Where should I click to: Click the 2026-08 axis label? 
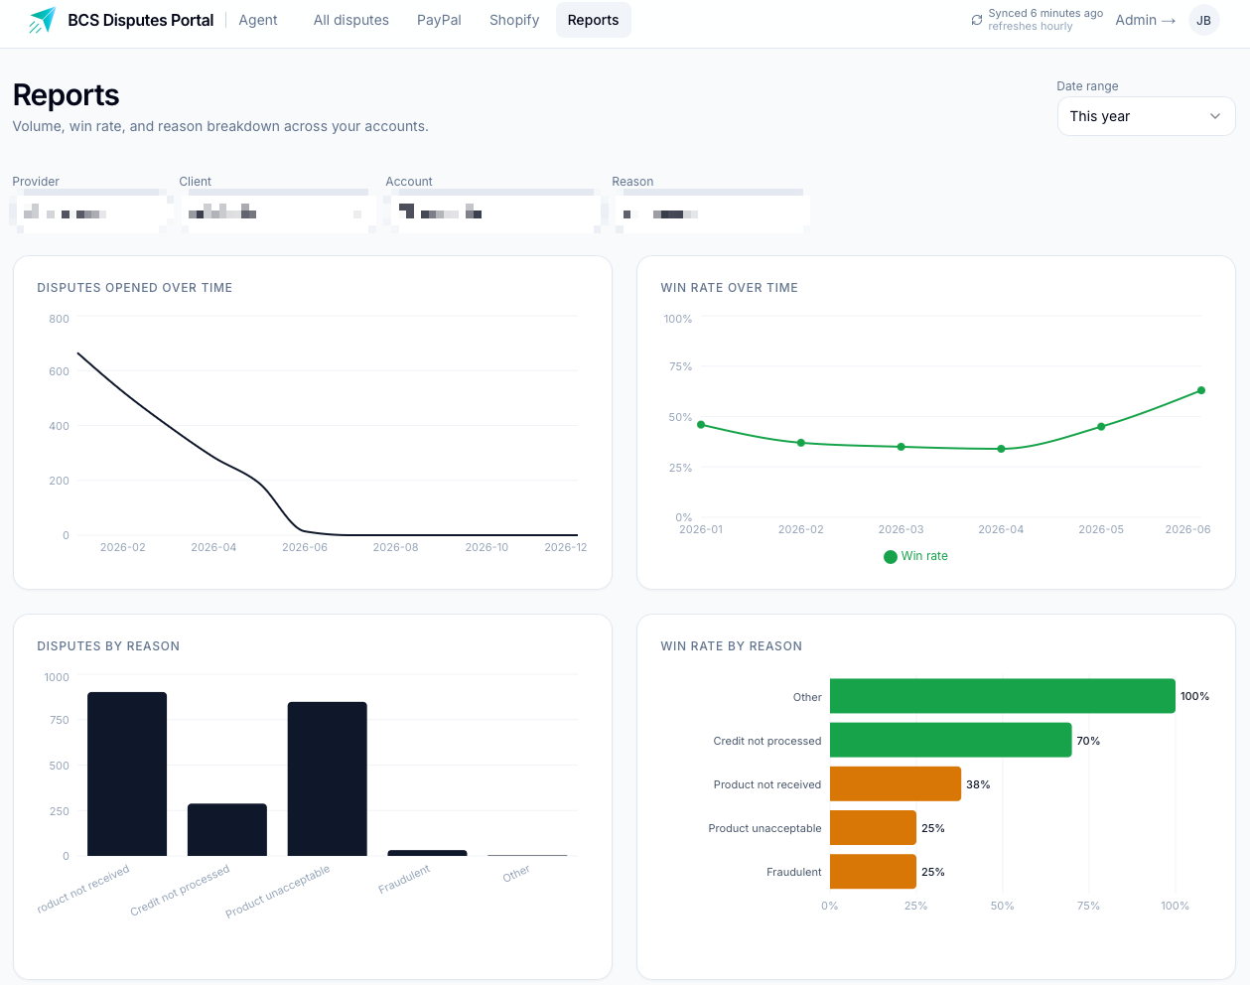[x=396, y=547]
